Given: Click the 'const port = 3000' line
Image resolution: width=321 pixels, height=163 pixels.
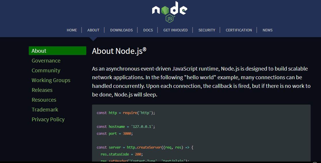Looking at the screenshot, I should point(115,134).
